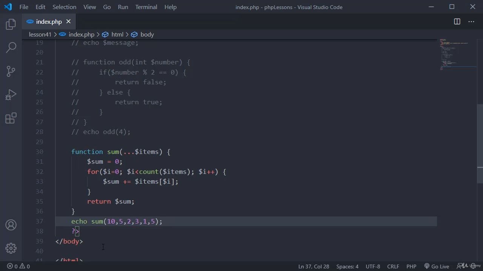Screen dimensions: 483x271
Task: Open the Run menu
Action: [x=123, y=7]
